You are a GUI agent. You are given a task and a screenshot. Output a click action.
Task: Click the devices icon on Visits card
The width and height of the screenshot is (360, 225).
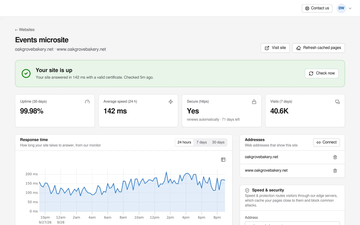pyautogui.click(x=337, y=102)
